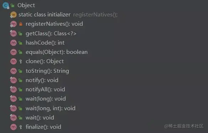The height and width of the screenshot is (133, 208).
Task: Click the orange lock icon beside registerNatives
Action: [x=21, y=24]
